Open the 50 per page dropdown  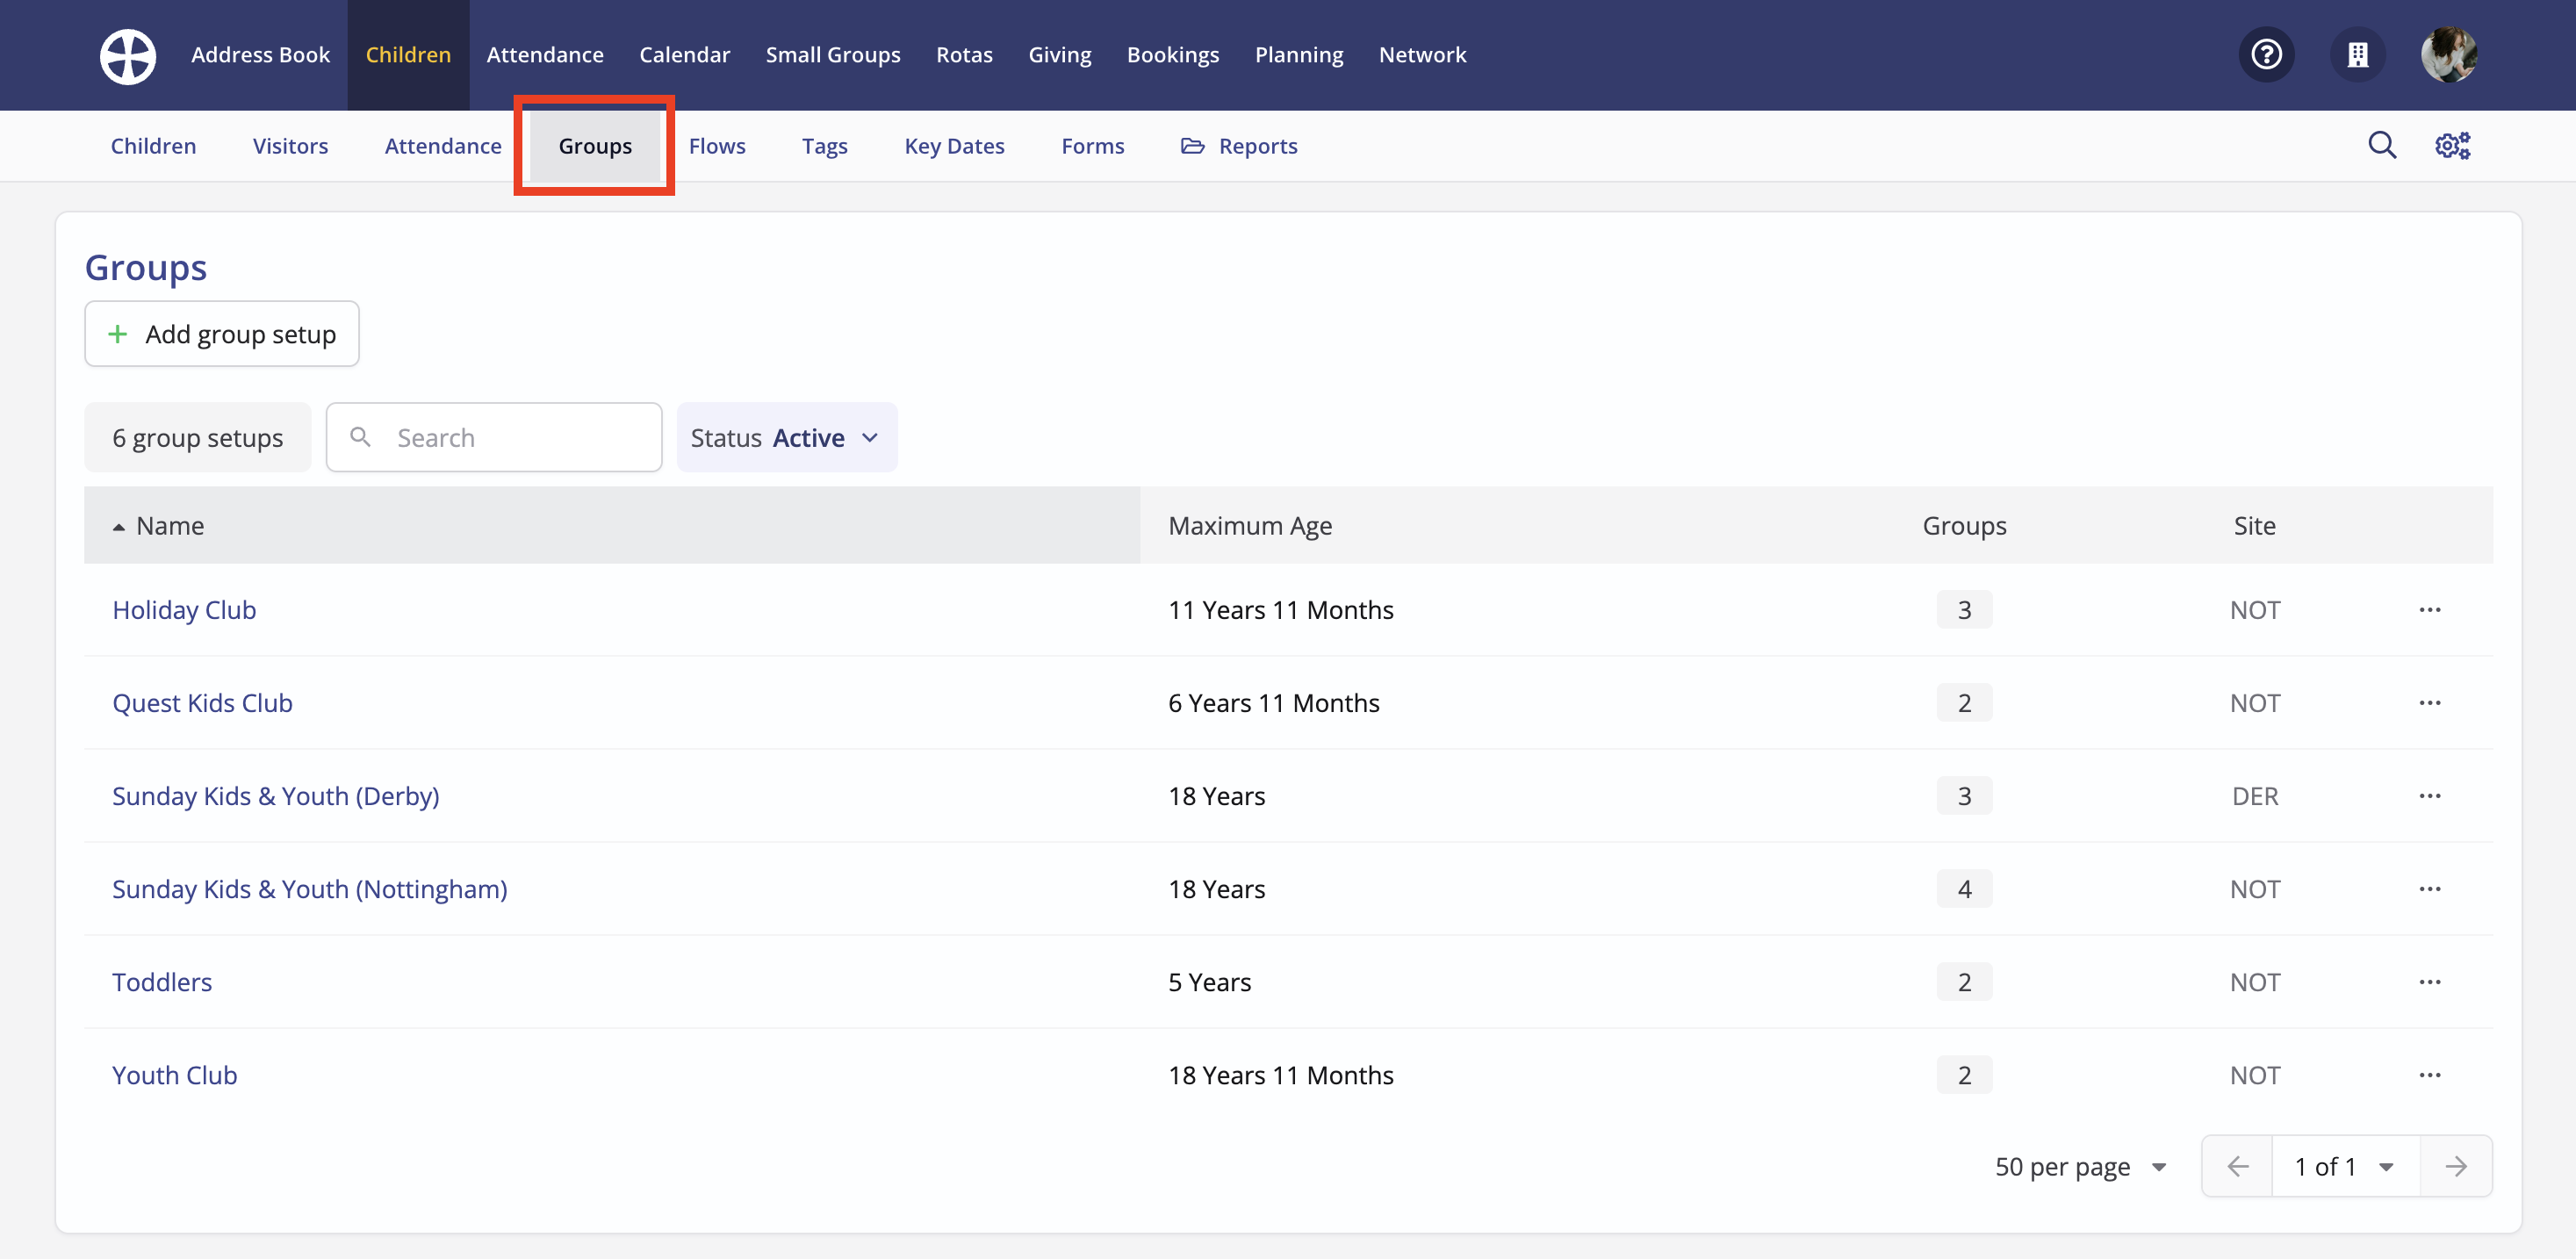2081,1166
